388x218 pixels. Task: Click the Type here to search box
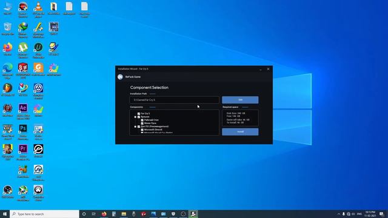click(x=44, y=214)
